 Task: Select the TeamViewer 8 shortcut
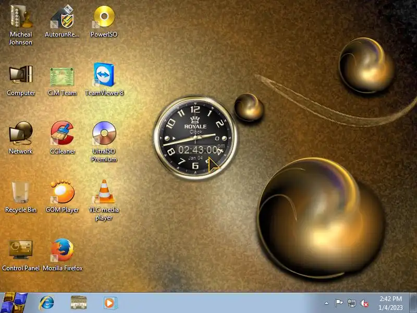click(104, 79)
